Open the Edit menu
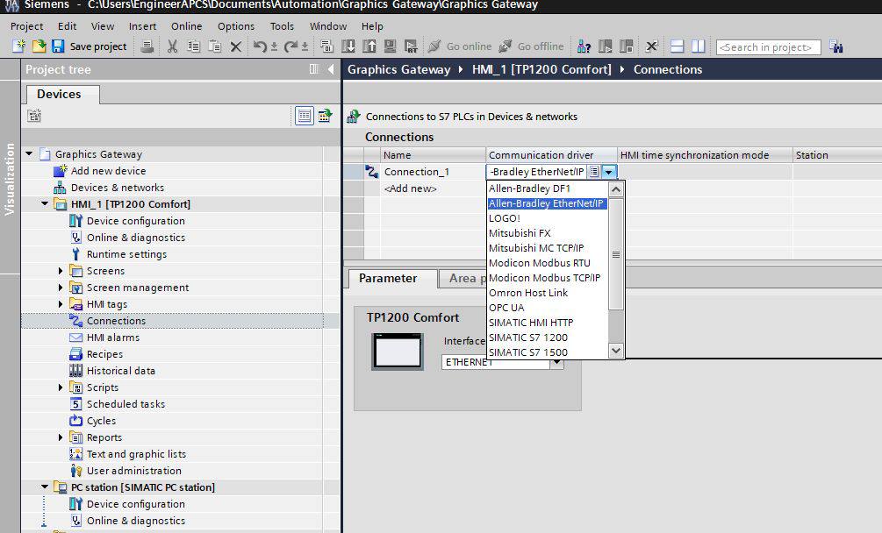Image resolution: width=882 pixels, height=533 pixels. point(67,25)
